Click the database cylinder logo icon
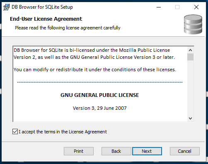This screenshot has width=208, height=164. point(193,24)
